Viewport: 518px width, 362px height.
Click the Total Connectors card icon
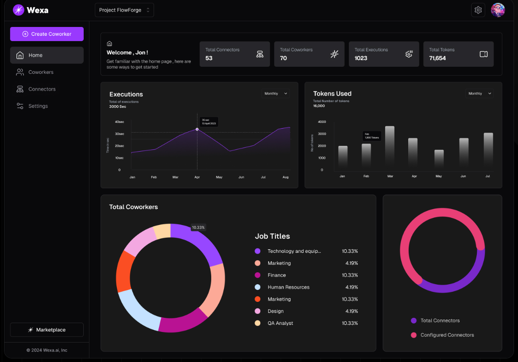(x=259, y=54)
